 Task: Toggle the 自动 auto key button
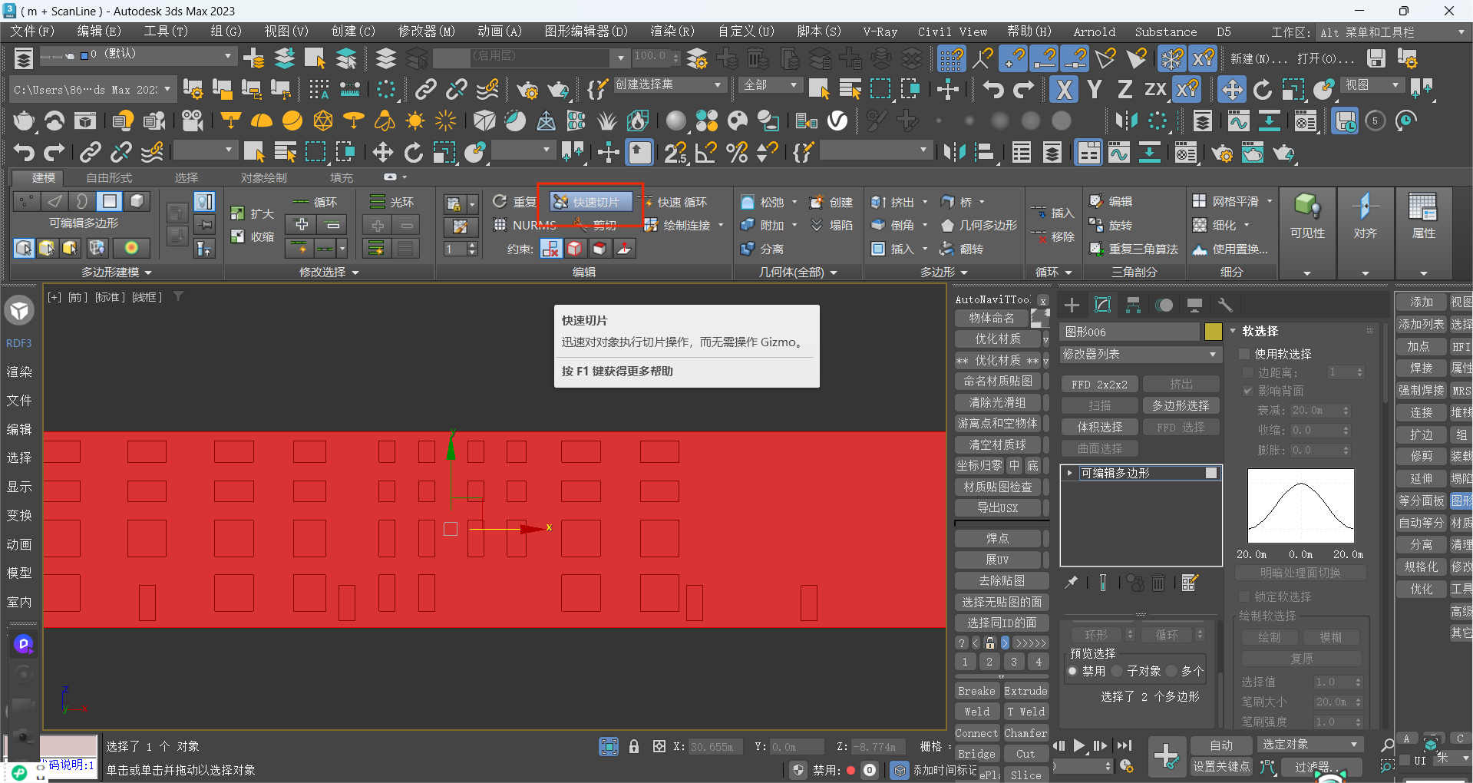[x=1221, y=745]
